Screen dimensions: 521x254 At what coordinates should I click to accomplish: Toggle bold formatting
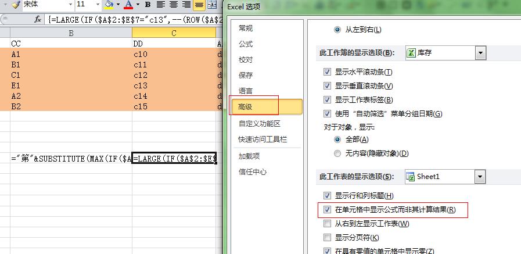pyautogui.click(x=148, y=4)
